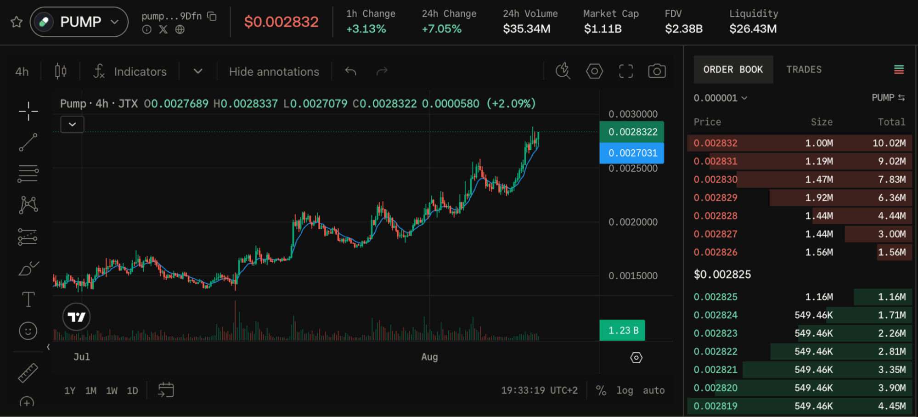This screenshot has height=417, width=918.
Task: Select the 0.002819 bid order row
Action: 800,406
